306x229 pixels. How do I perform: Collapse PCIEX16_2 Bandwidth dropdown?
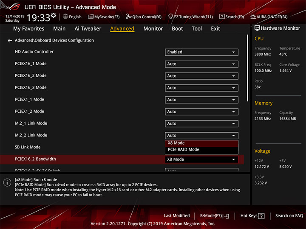pyautogui.click(x=201, y=159)
